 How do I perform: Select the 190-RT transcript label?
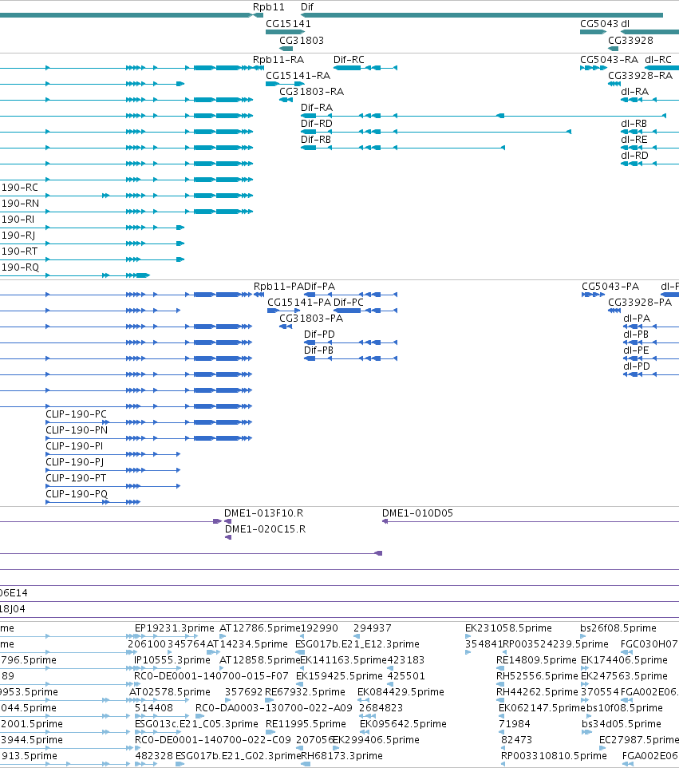20,251
